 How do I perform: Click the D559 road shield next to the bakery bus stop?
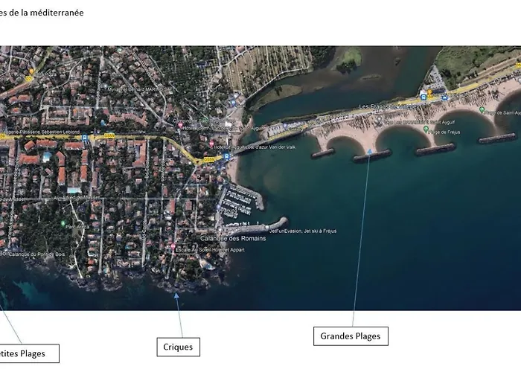[109, 136]
